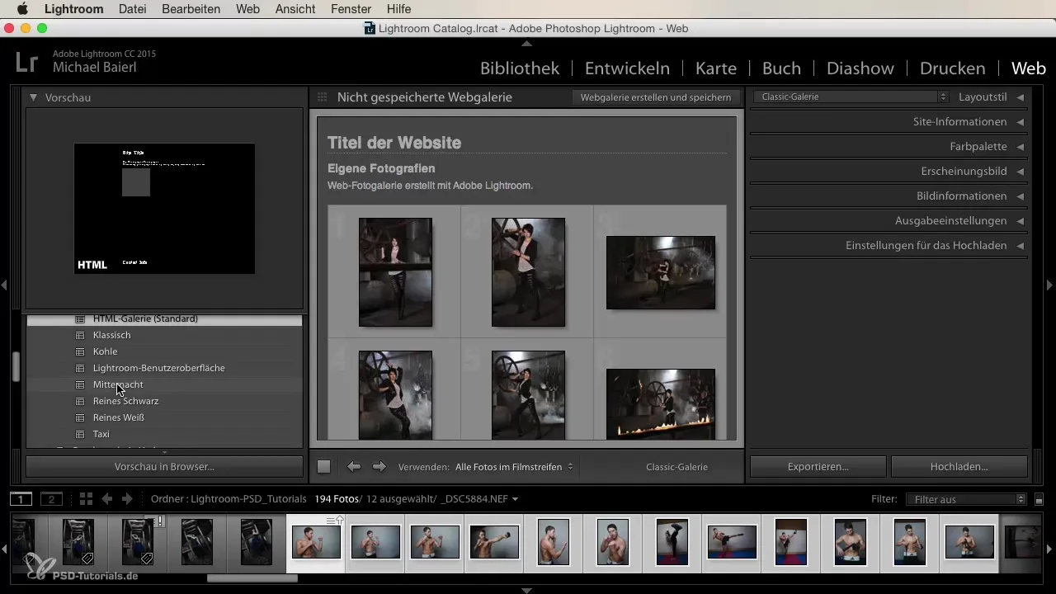Open the _DSC5884.NEF filename dropdown arrow

pos(516,499)
